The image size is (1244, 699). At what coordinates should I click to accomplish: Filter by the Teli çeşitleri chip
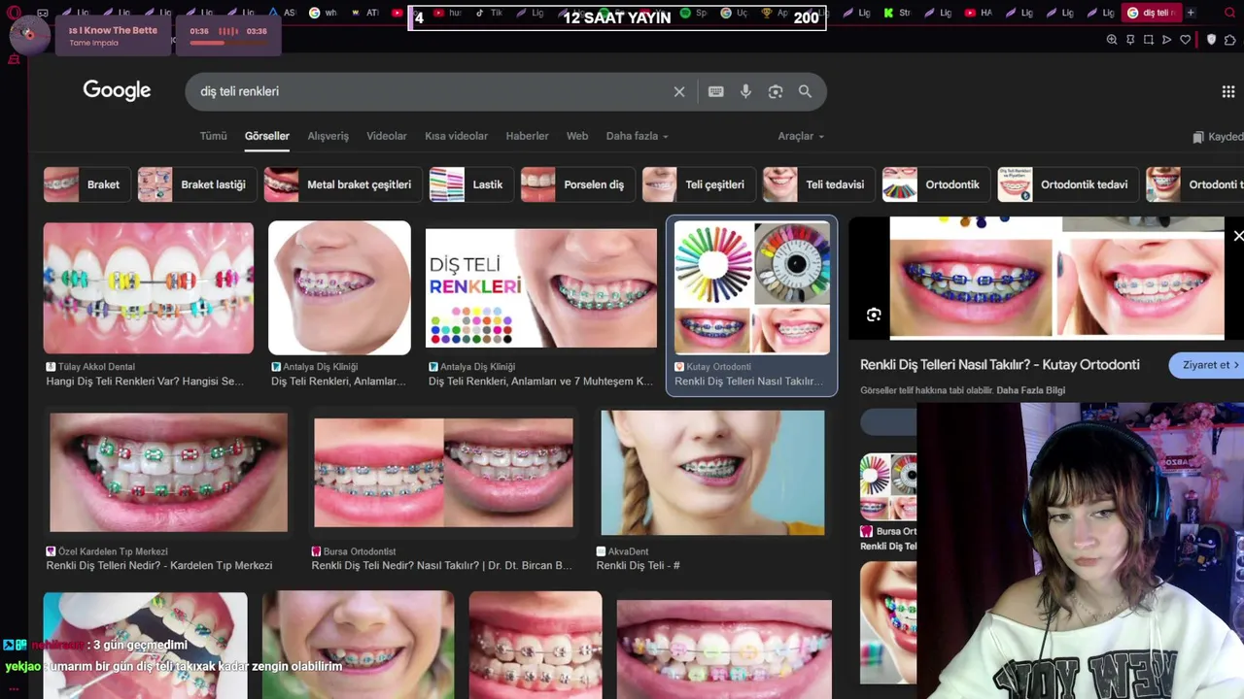tap(699, 184)
